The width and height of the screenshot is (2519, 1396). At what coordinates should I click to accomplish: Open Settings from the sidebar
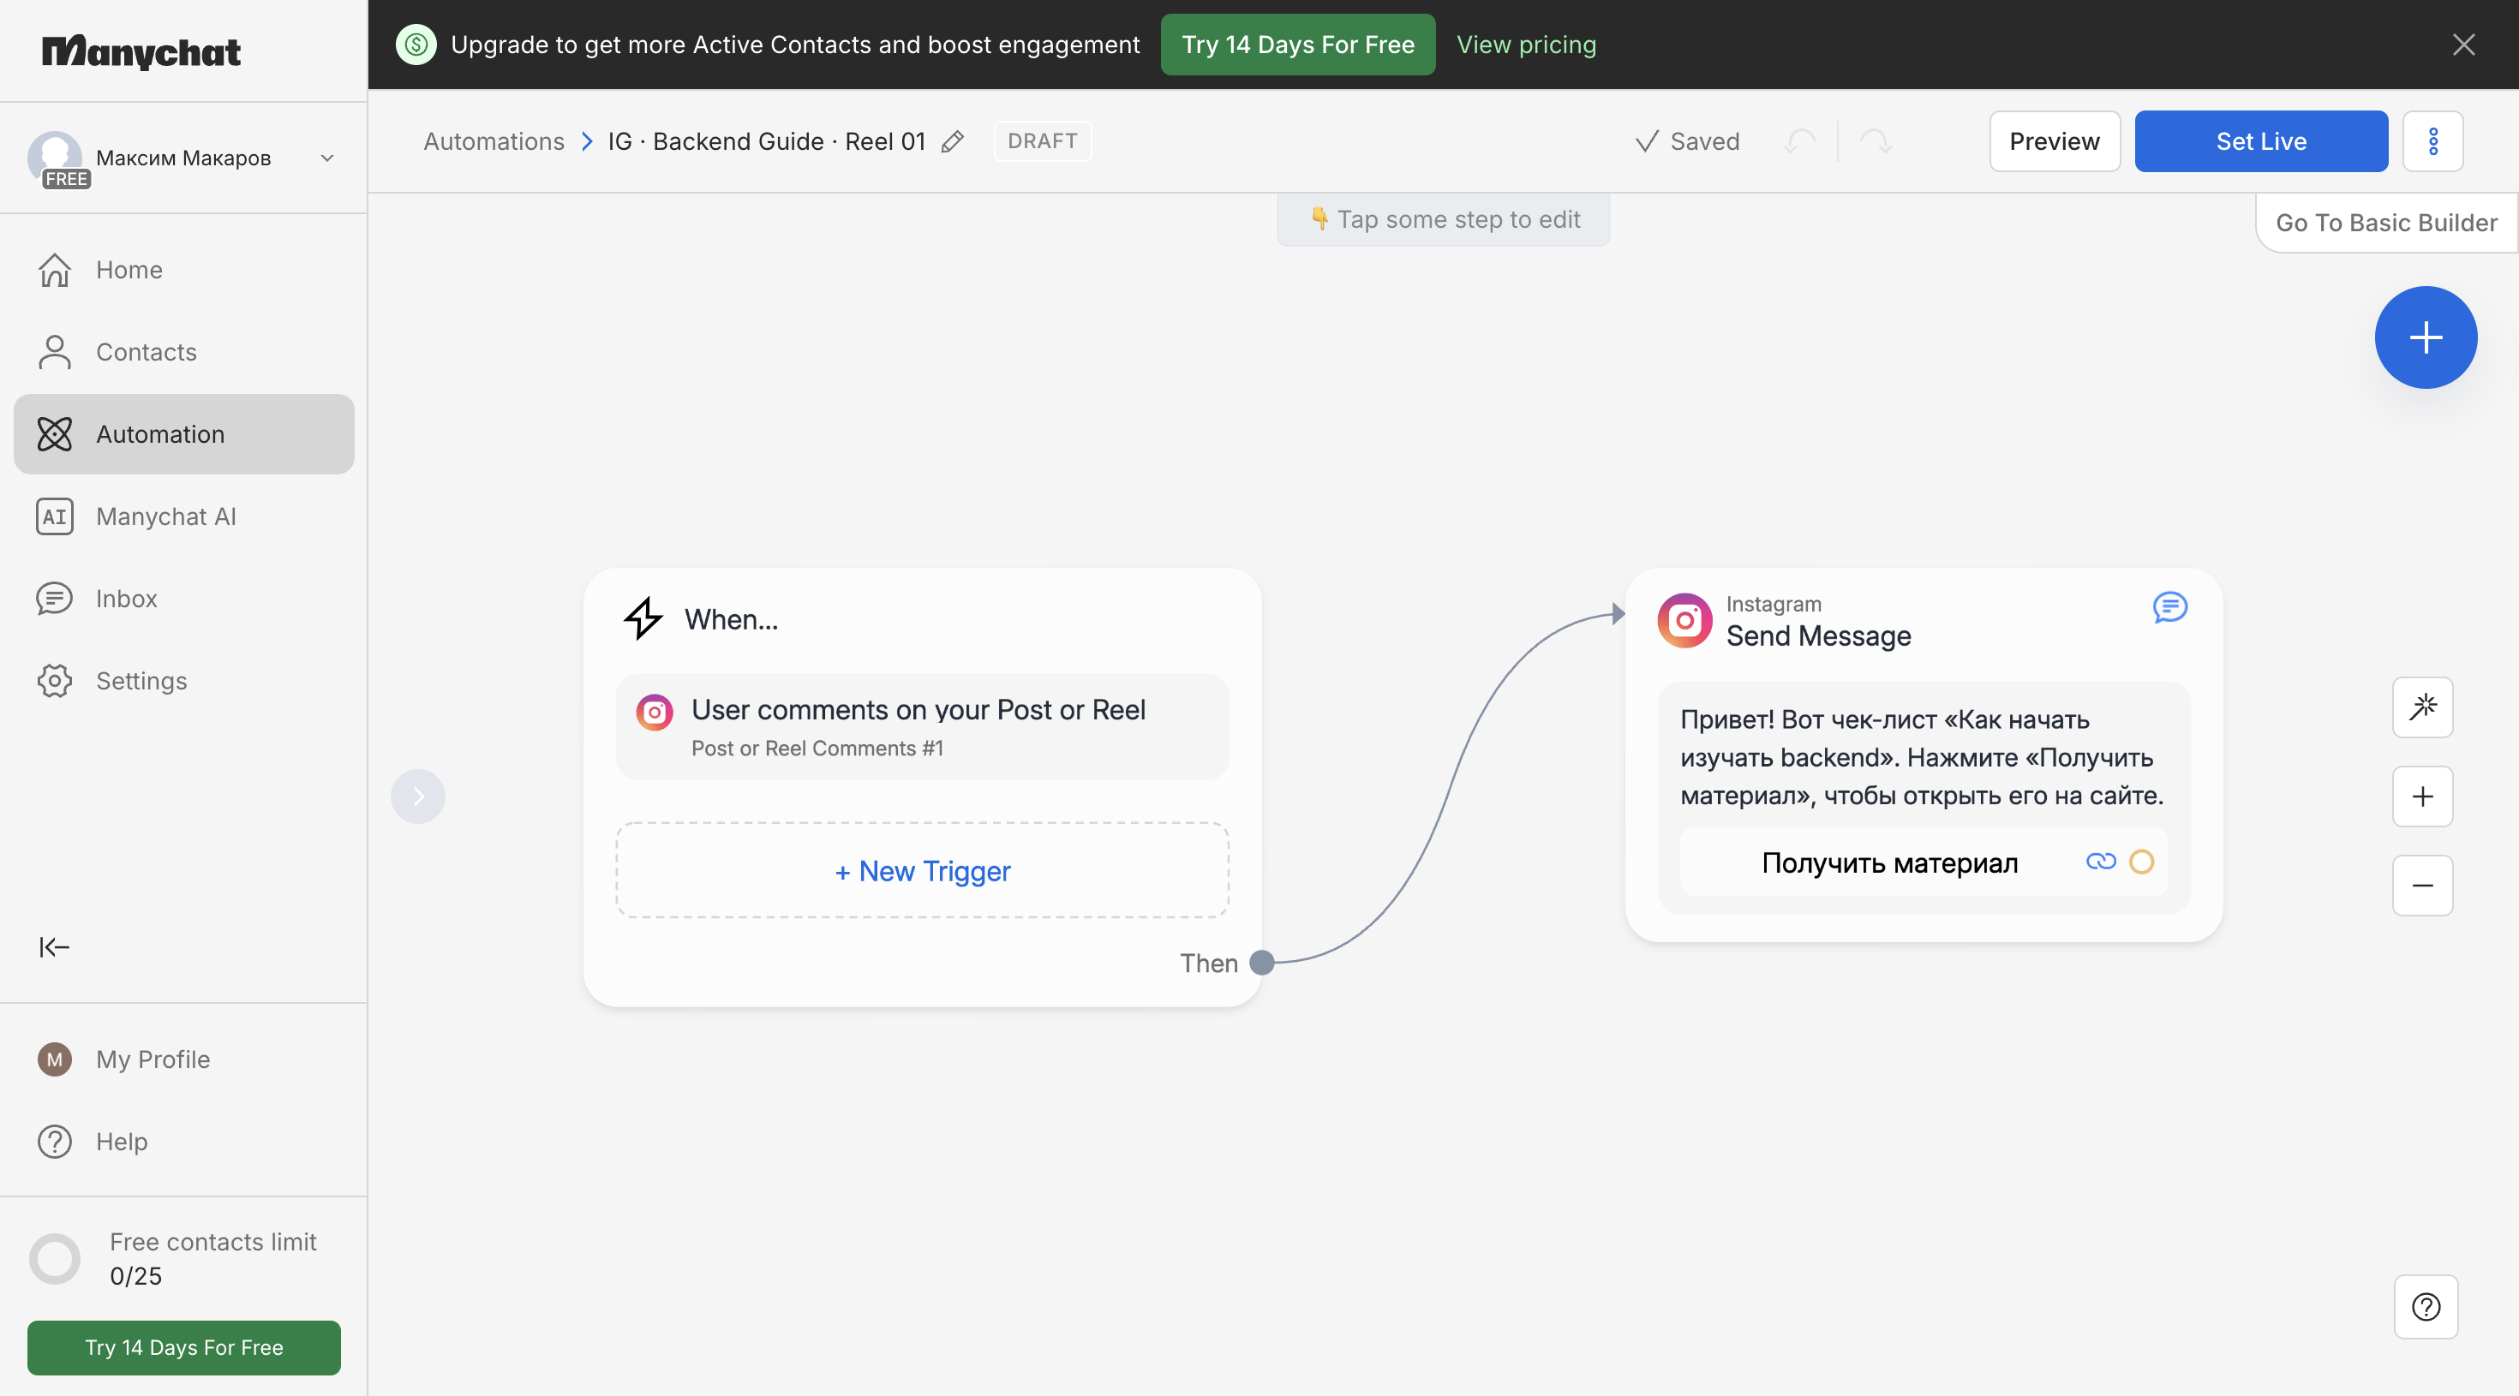tap(184, 680)
